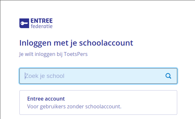Screen dimensions: 195x119
Task: Click the 'Entree account' bold title
Action: (46, 99)
